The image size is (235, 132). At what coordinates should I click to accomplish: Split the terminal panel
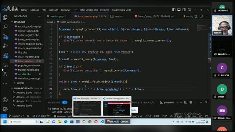pyautogui.click(x=186, y=102)
